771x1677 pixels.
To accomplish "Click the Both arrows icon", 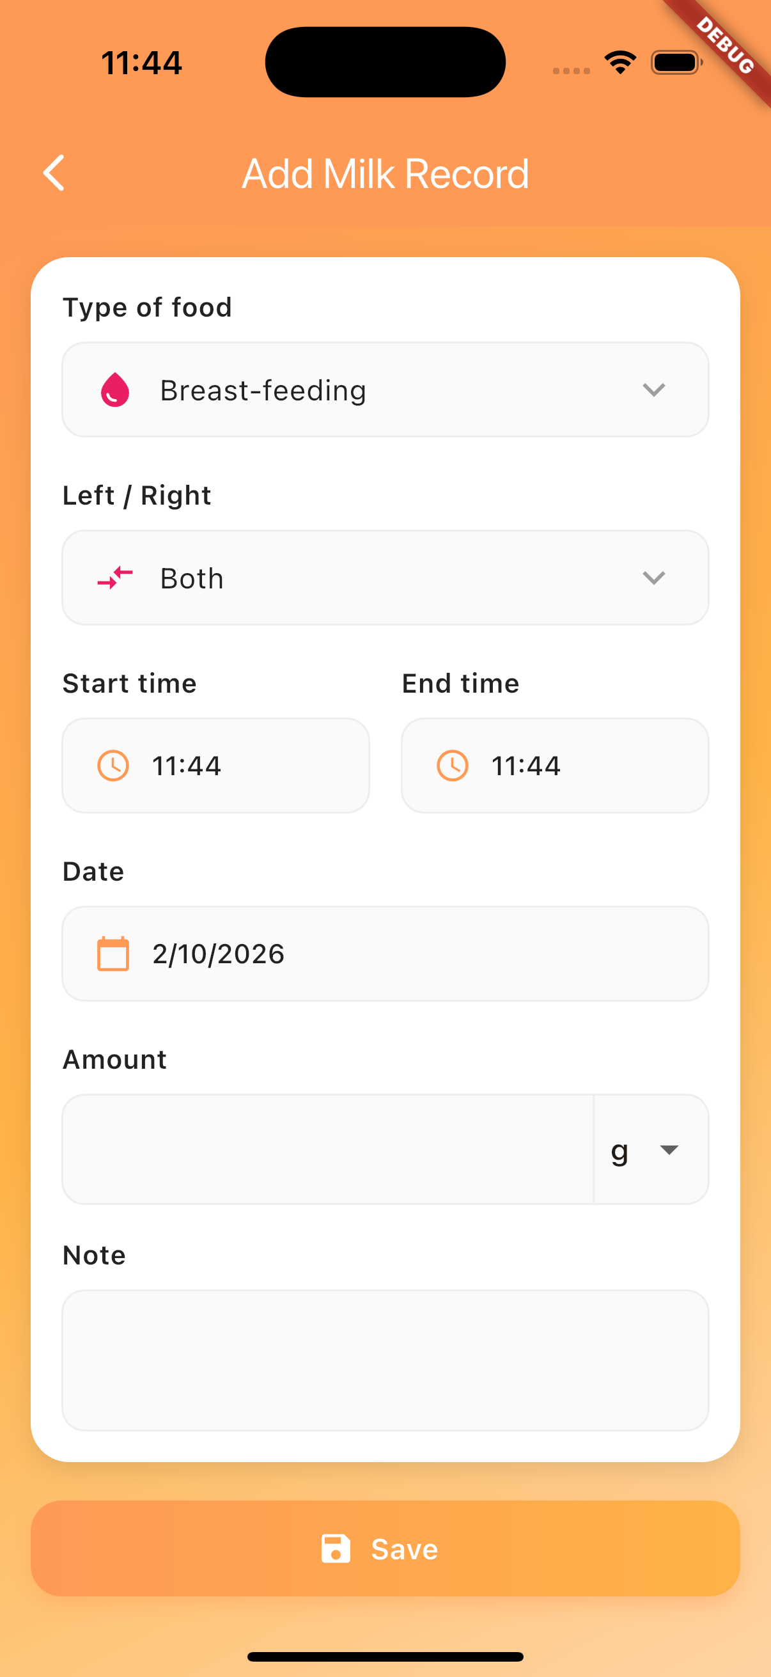I will pos(115,578).
